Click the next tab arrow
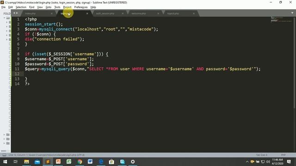This screenshot has width=296, height=166. click(17, 13)
